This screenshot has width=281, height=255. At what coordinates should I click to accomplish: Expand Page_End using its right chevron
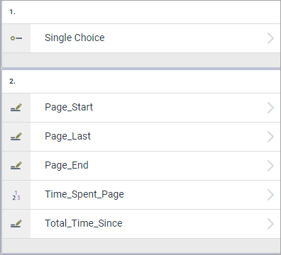(270, 166)
